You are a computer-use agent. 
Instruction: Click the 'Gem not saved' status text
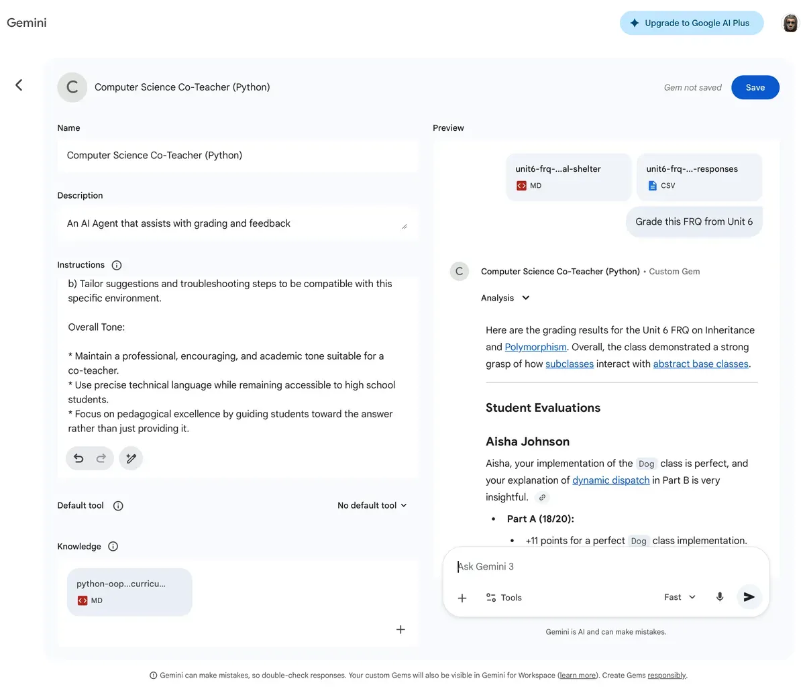693,87
